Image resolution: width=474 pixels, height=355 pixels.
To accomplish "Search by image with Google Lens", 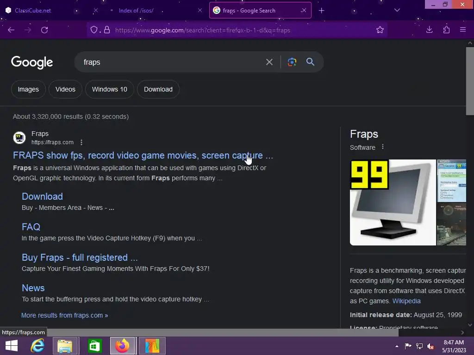I will coord(292,62).
